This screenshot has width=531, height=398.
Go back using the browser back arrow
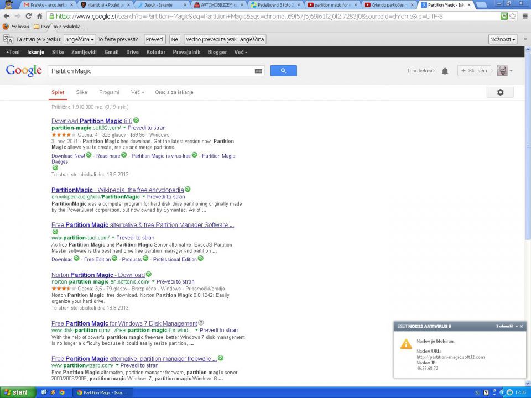click(7, 16)
